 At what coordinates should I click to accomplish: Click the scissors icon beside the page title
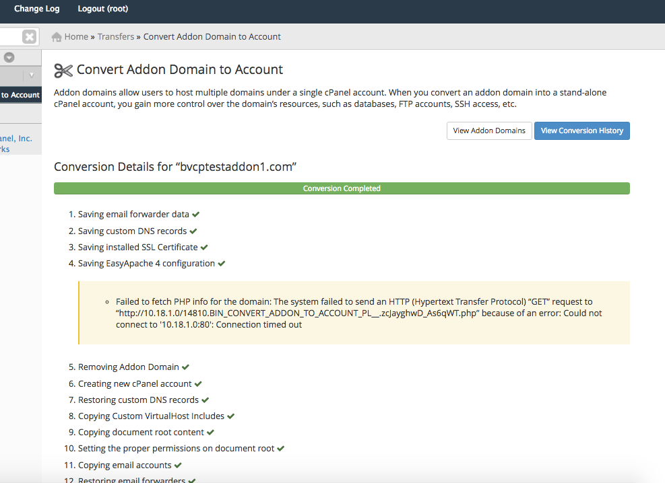tap(63, 70)
